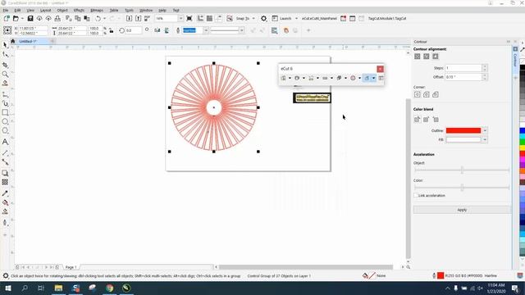
Task: Click the Undo arrow icon
Action: [x=98, y=18]
